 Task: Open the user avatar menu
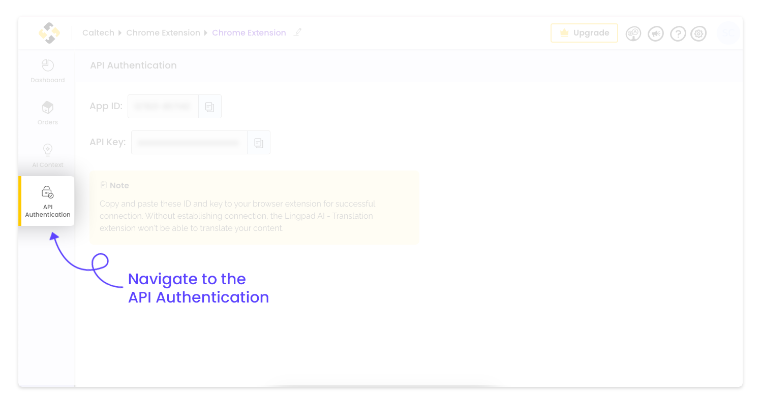[x=728, y=33]
